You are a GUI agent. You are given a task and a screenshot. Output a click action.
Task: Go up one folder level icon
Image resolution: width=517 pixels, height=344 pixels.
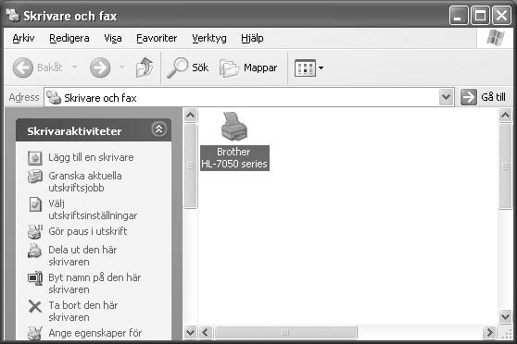tap(145, 68)
